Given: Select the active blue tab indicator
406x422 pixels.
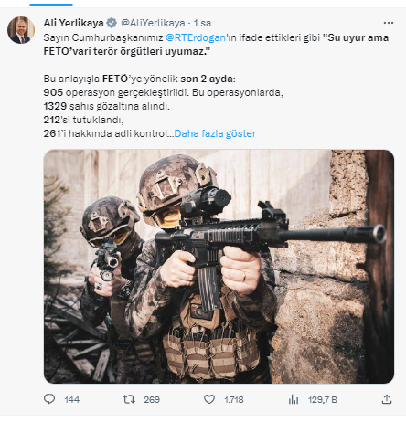Looking at the screenshot, I should pyautogui.click(x=51, y=5).
